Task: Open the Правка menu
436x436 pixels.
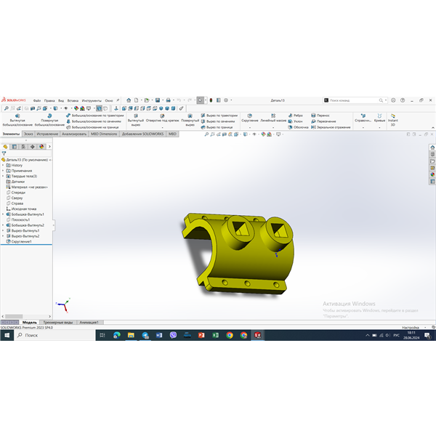Action: [x=49, y=100]
